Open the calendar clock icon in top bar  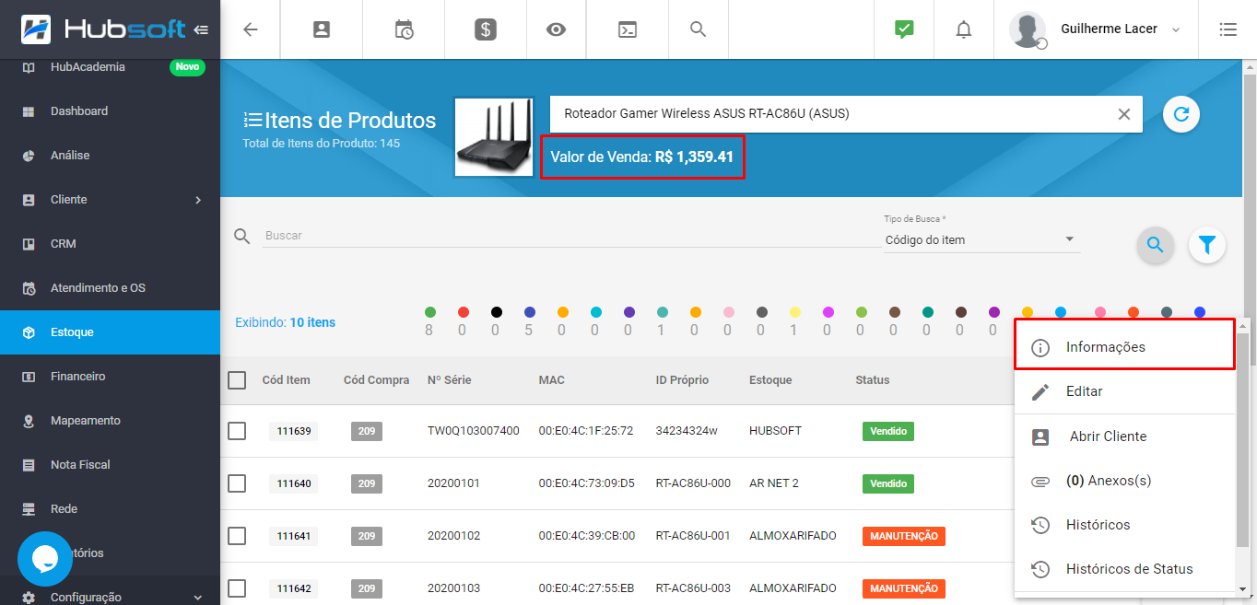pos(404,29)
